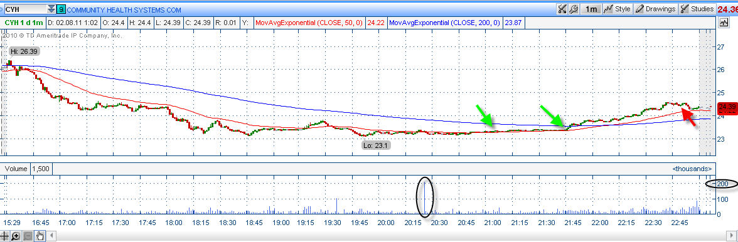738x242 pixels.
Task: Select the crosshair cursor tool
Action: coord(5,236)
